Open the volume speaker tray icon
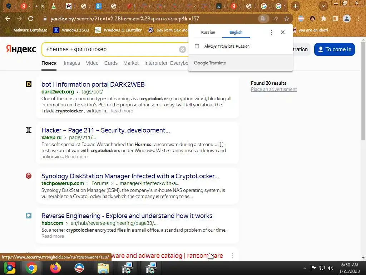 pos(331,268)
